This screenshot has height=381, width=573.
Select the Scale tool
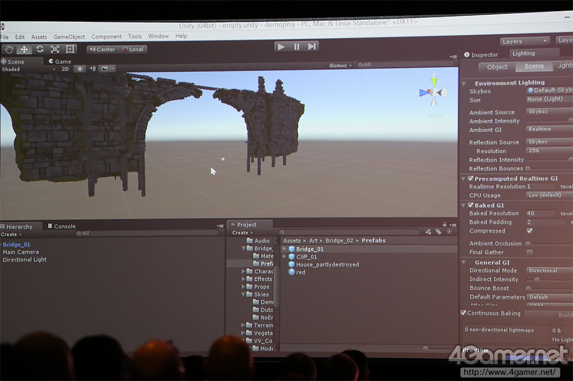(55, 49)
